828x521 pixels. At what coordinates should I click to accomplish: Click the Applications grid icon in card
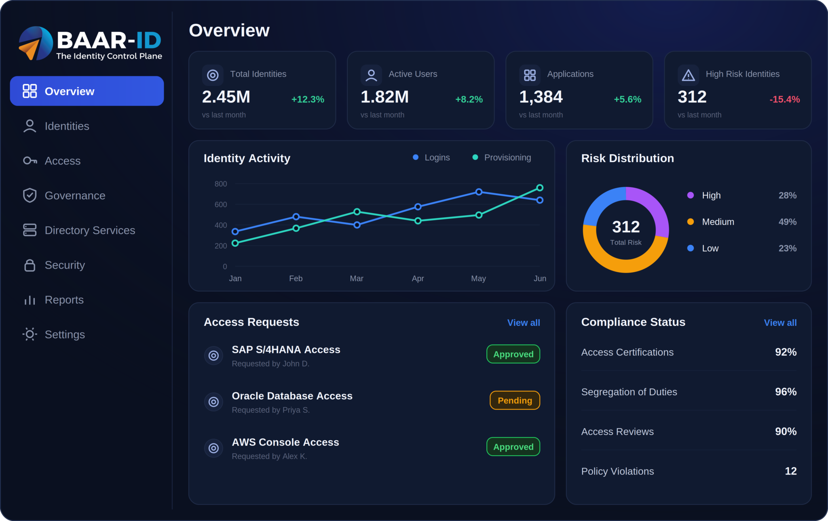click(x=530, y=75)
